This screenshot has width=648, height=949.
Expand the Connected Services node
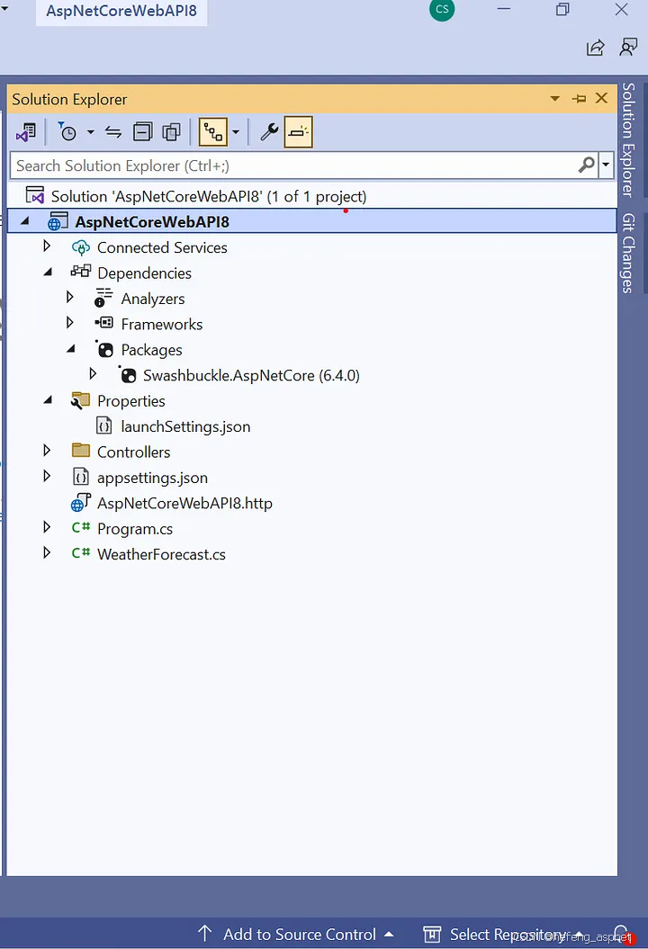(47, 246)
